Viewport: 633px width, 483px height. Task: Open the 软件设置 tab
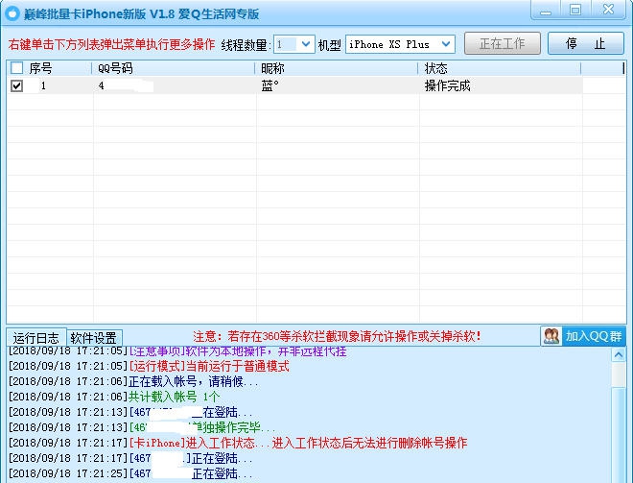point(94,338)
